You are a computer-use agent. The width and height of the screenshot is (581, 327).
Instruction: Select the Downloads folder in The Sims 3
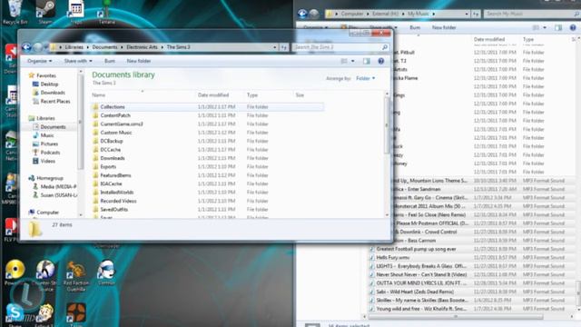click(x=113, y=158)
